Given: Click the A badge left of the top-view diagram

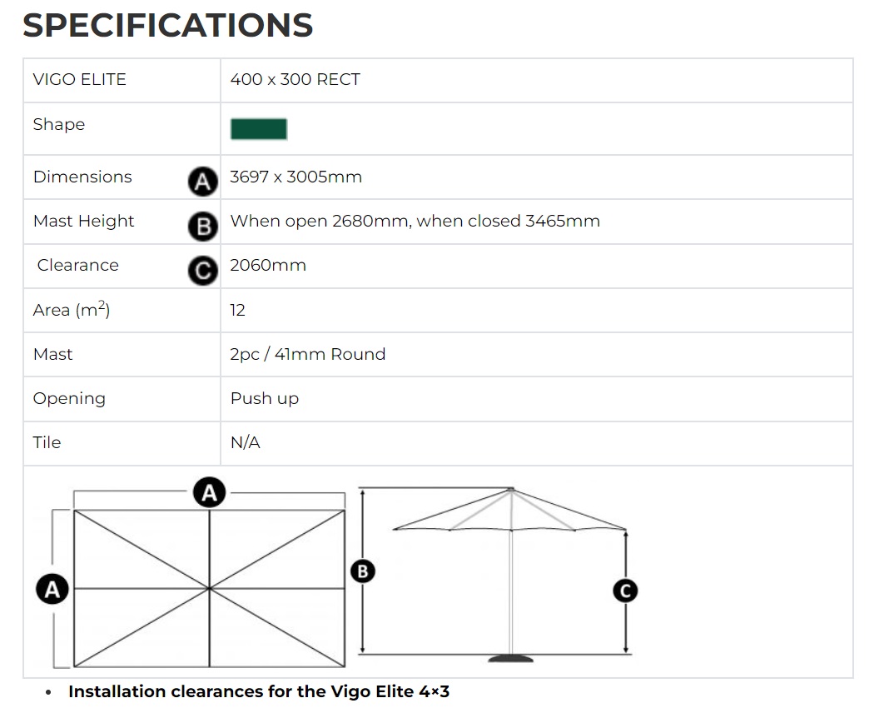Looking at the screenshot, I should click(52, 590).
